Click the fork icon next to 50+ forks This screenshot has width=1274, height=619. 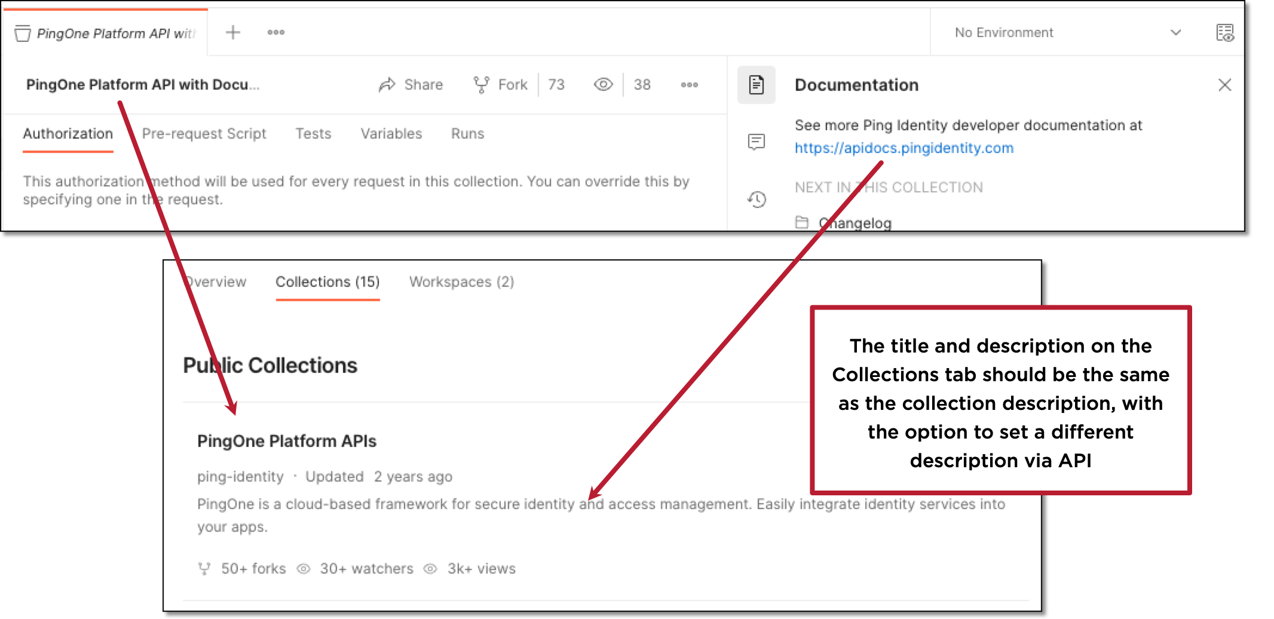205,568
